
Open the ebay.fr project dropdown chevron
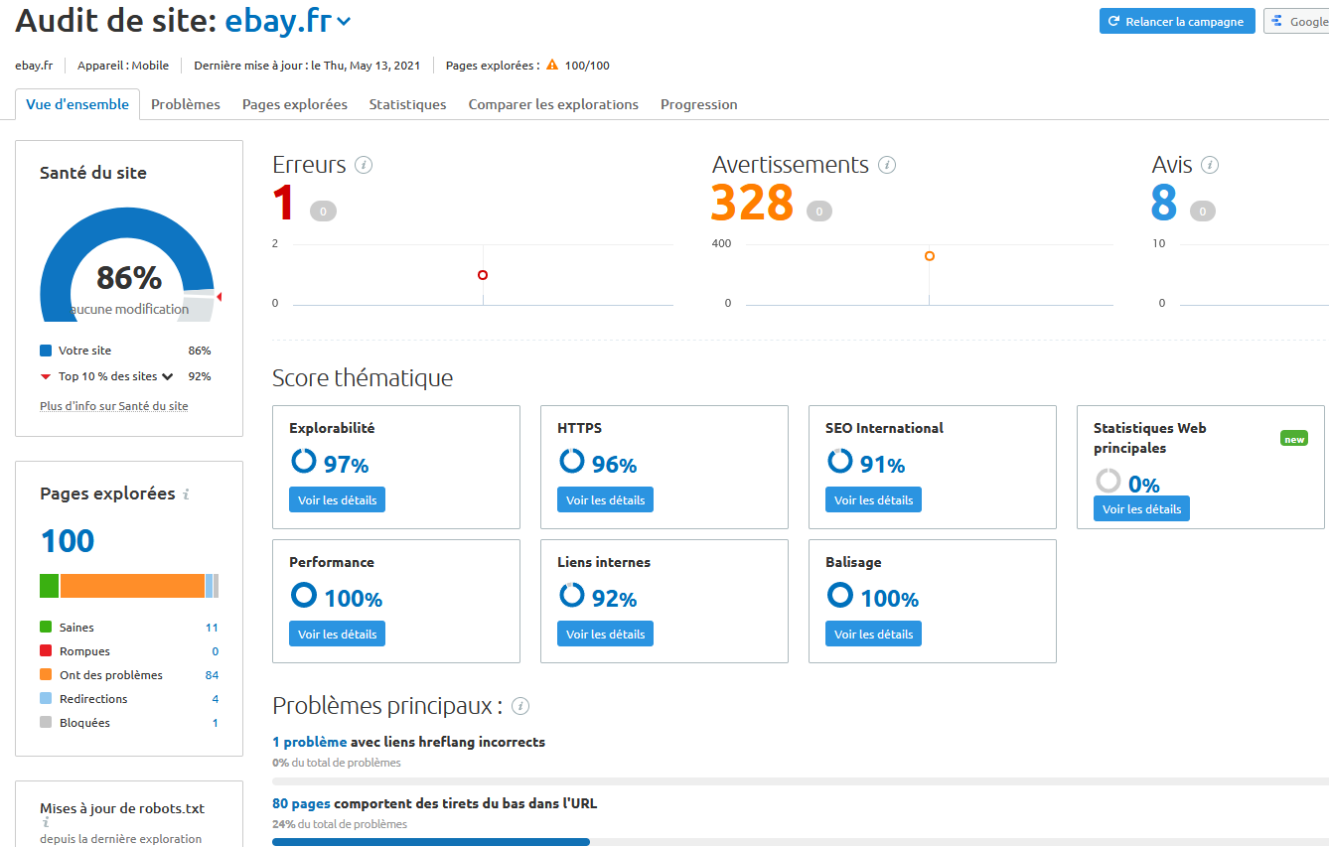point(344,21)
